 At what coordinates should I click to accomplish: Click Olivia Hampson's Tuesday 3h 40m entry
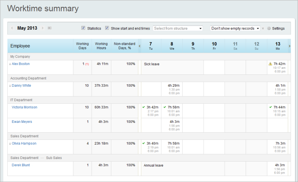click(152, 143)
